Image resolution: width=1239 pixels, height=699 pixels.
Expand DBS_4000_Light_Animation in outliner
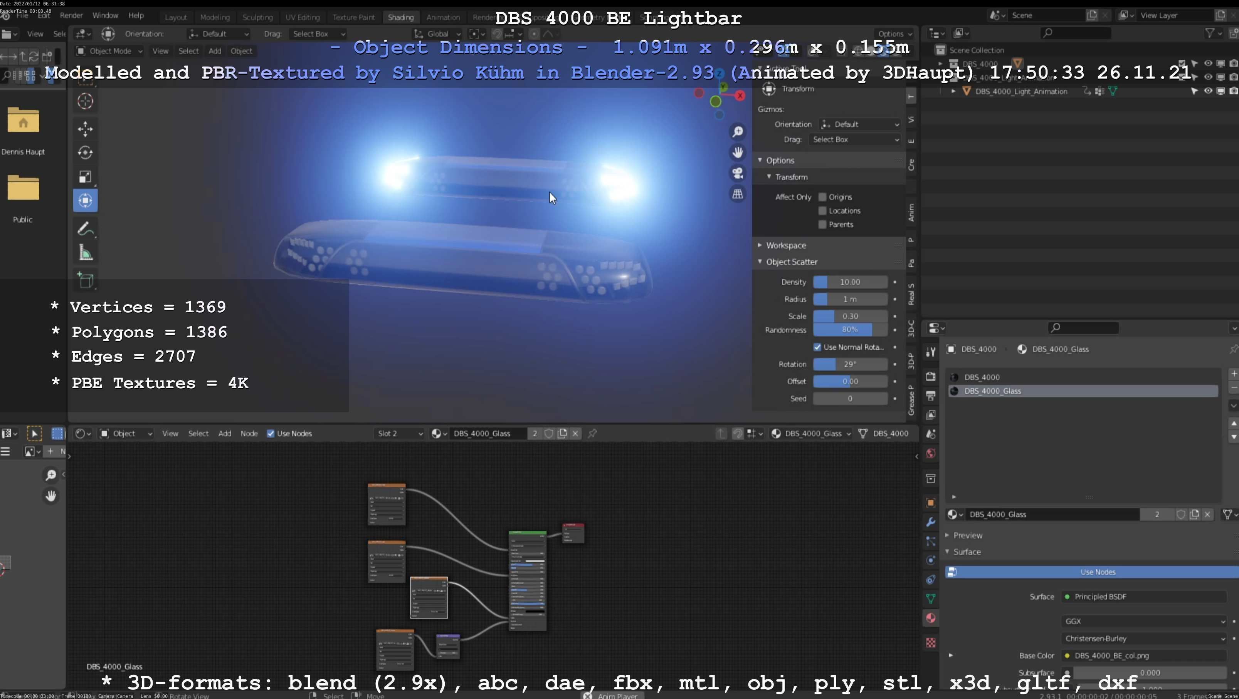click(953, 91)
